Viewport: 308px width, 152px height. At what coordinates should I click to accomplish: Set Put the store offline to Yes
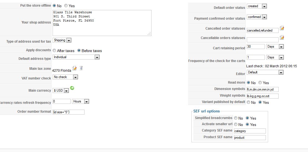(x=66, y=6)
